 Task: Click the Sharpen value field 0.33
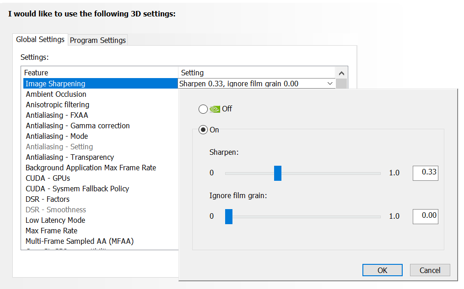coord(425,173)
